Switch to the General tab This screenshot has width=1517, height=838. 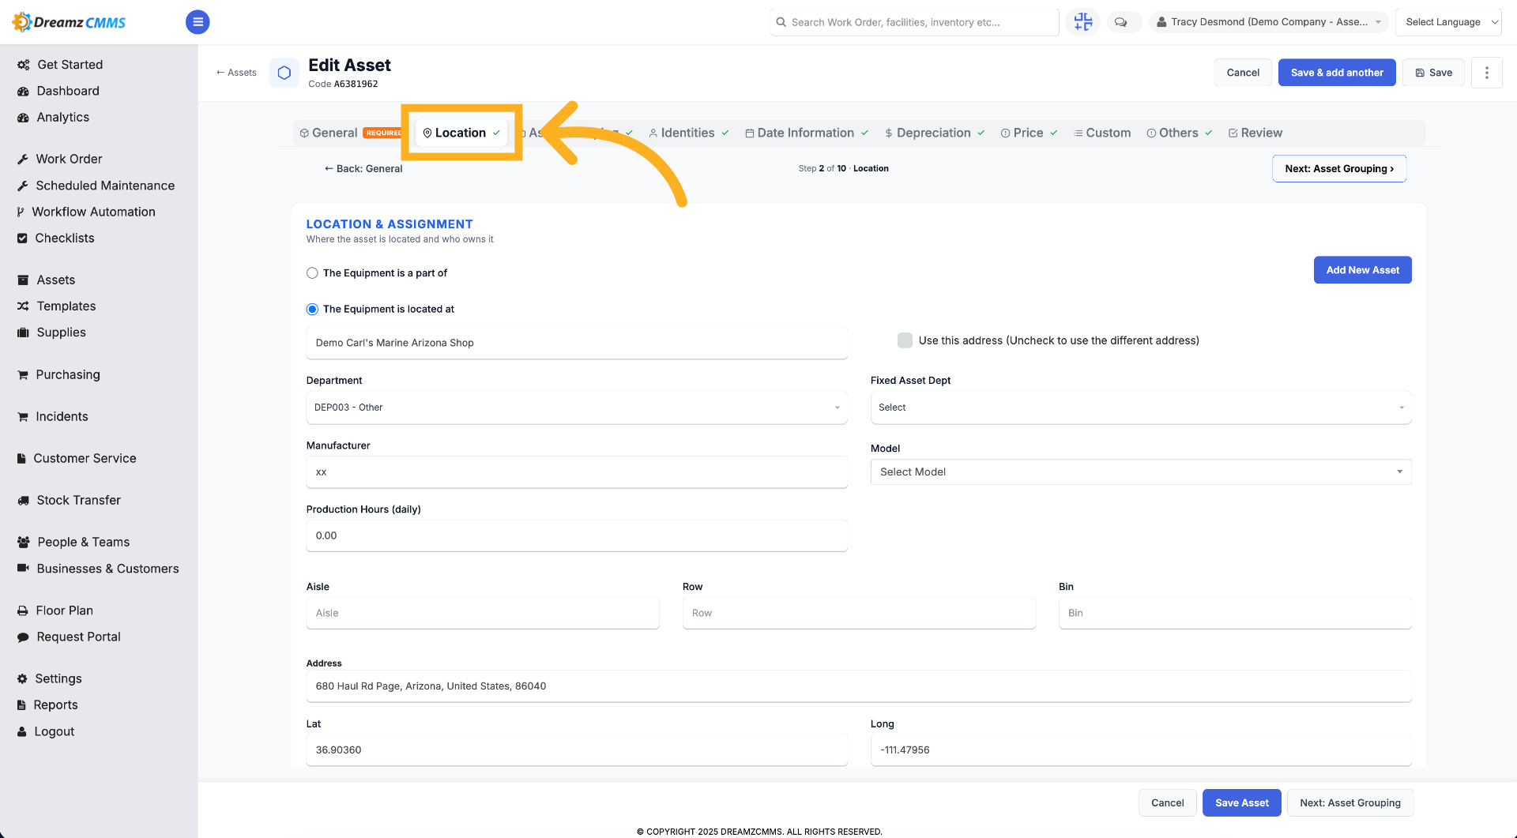click(352, 133)
